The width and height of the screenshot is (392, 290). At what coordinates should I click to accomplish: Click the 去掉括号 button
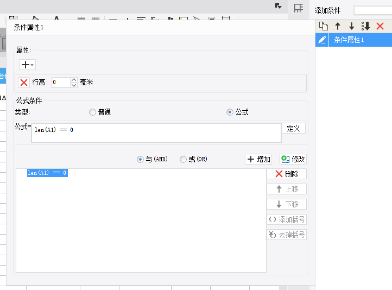point(287,235)
